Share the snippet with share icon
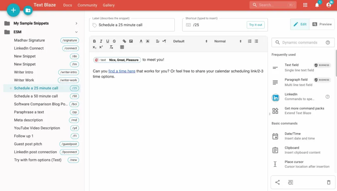The width and height of the screenshot is (337, 191). click(277, 182)
